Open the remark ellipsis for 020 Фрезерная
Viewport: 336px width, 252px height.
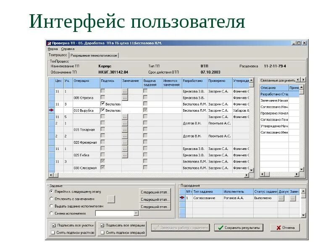(125, 142)
